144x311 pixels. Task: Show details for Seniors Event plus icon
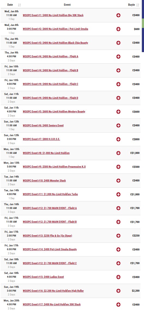pyautogui.click(x=118, y=125)
